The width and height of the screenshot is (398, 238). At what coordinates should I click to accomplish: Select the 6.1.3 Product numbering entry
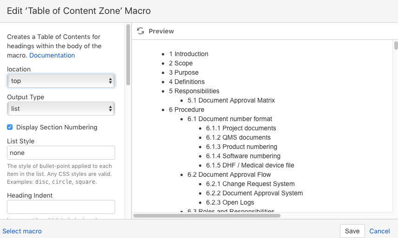tap(241, 147)
